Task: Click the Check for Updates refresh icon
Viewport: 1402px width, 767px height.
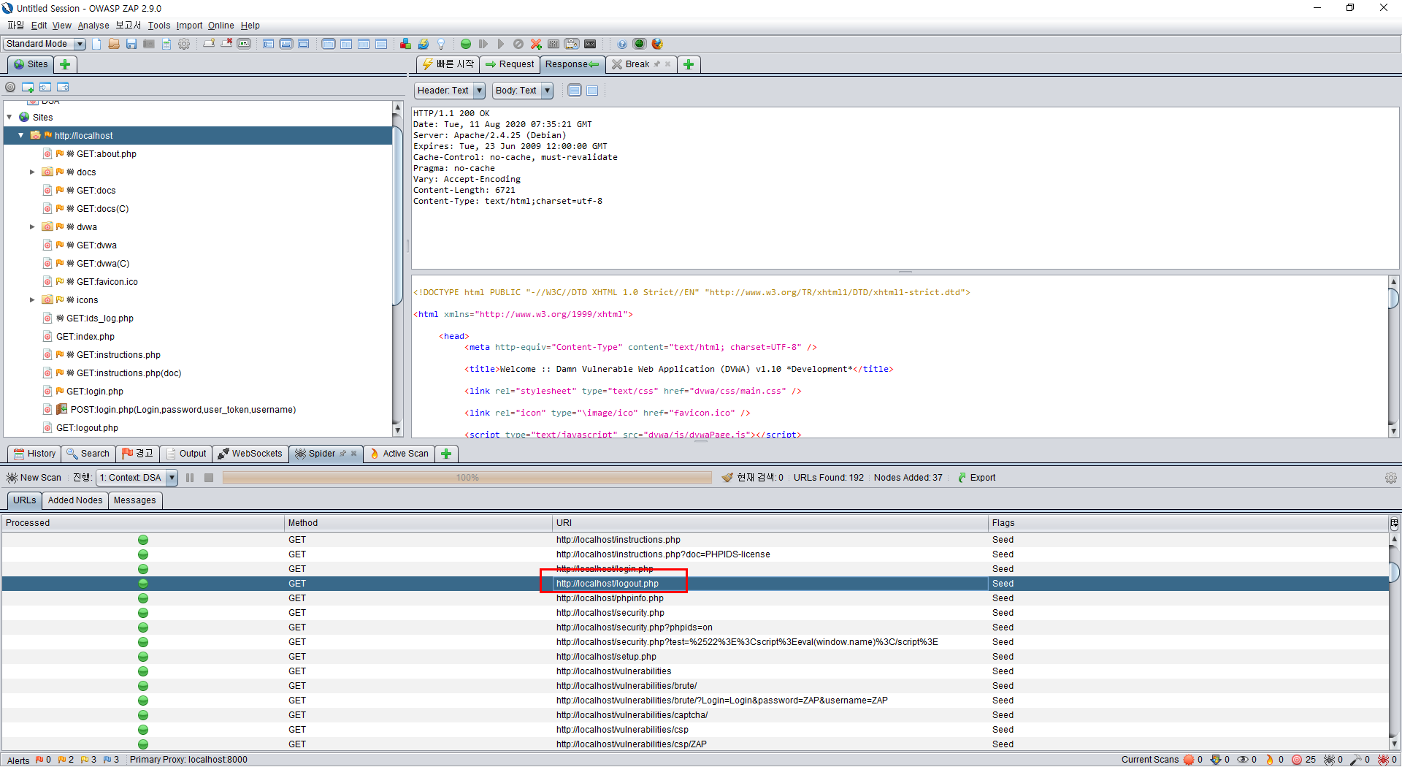Action: (x=423, y=44)
